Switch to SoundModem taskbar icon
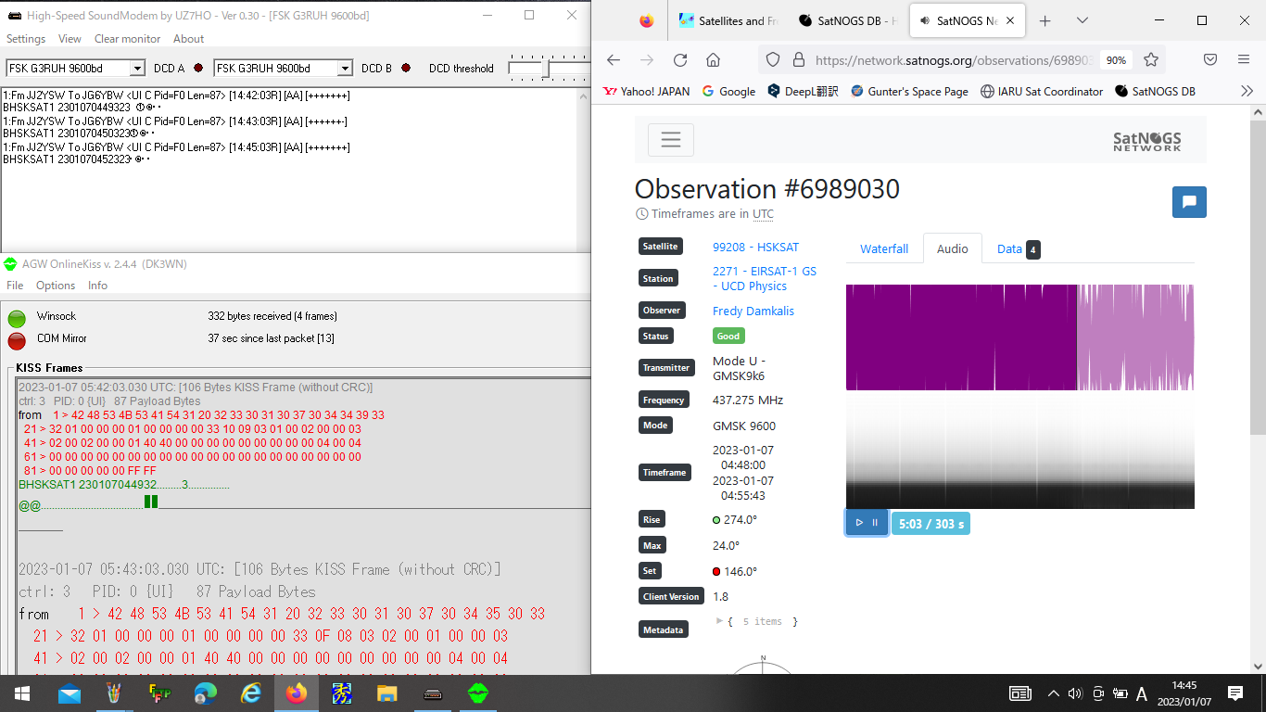The width and height of the screenshot is (1266, 712). (432, 693)
